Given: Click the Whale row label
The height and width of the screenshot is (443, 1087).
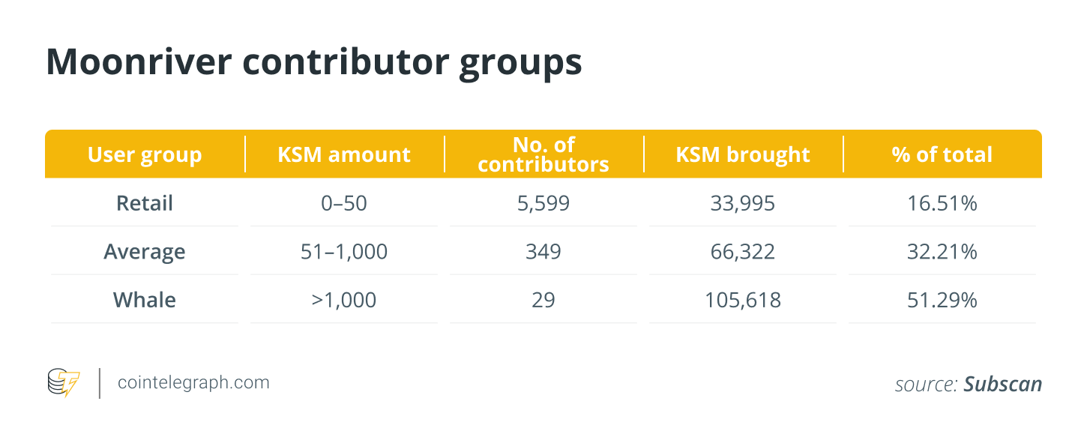Looking at the screenshot, I should pos(145,301).
